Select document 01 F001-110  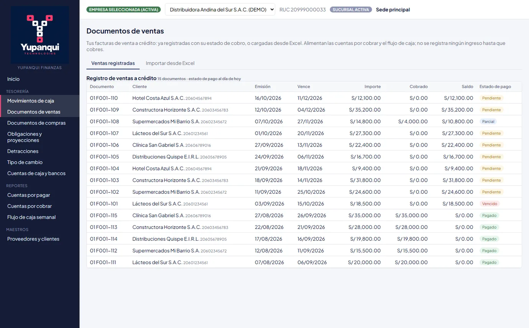[104, 98]
